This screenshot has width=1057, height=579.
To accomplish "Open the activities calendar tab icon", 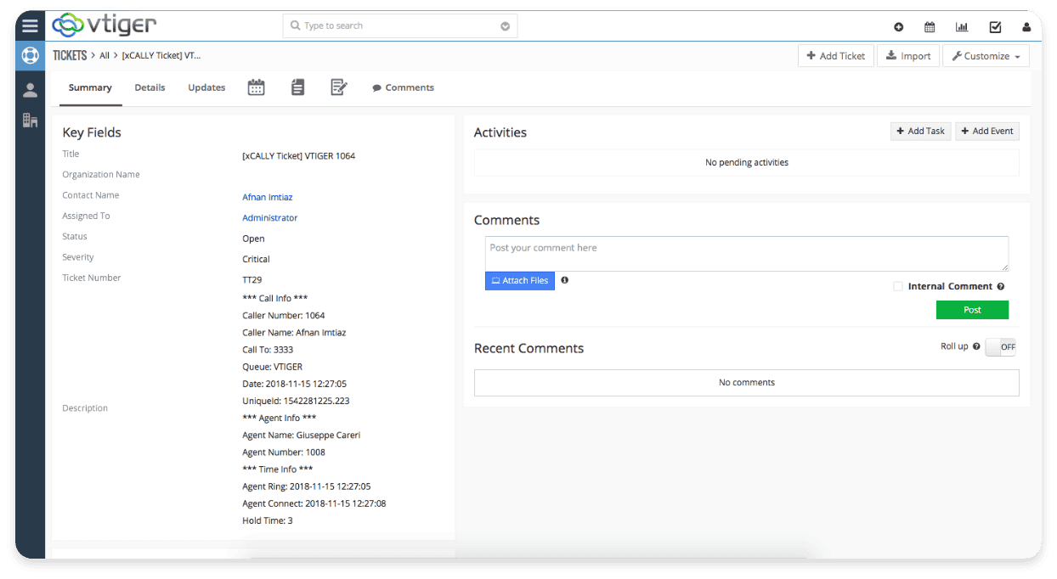I will [x=256, y=87].
